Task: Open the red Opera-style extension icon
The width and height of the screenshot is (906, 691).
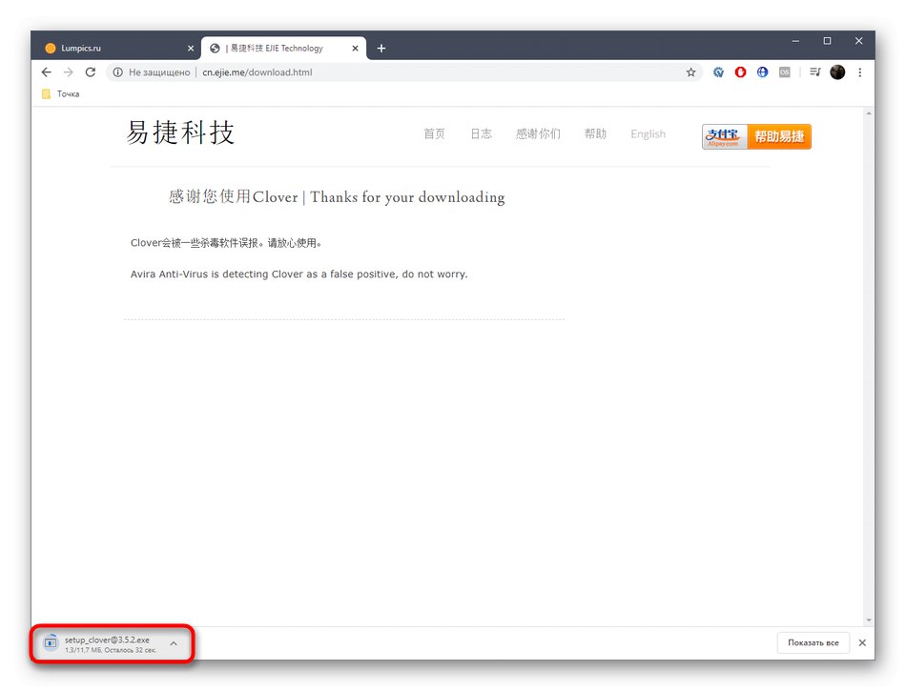Action: tap(740, 72)
